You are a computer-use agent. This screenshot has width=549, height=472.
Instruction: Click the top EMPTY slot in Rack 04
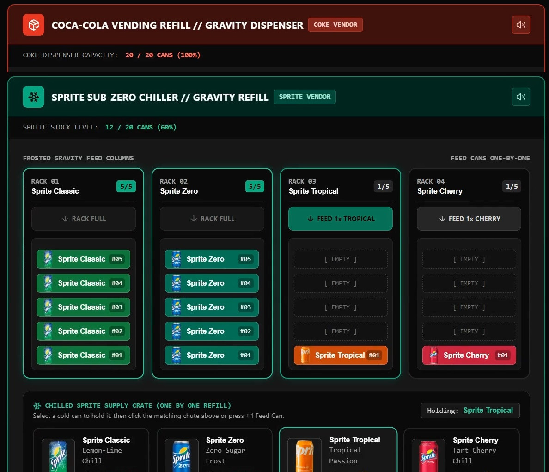(x=469, y=259)
